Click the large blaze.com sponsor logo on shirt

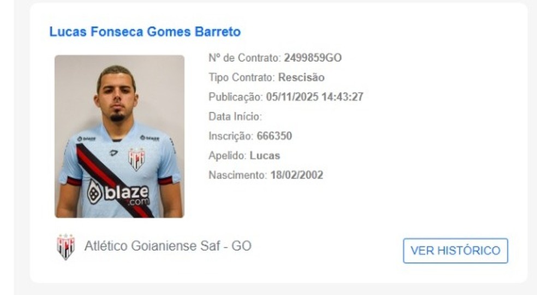118,193
